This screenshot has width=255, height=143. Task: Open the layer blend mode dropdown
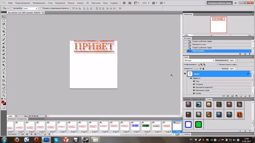[x=199, y=60]
